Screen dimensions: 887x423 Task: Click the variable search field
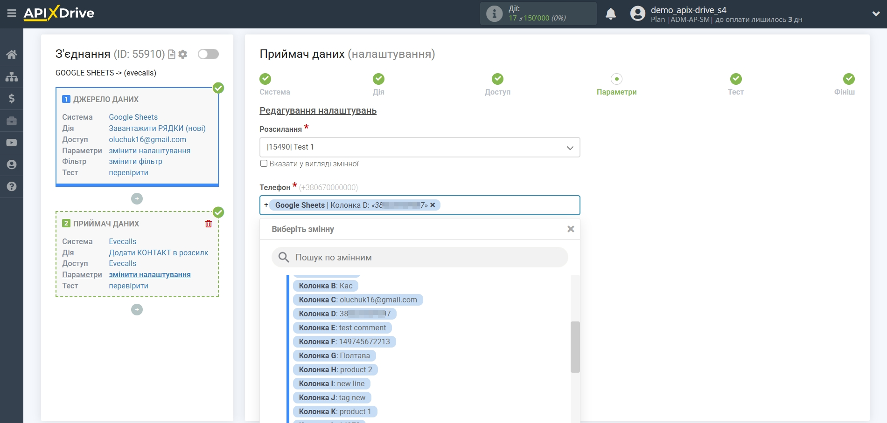click(x=419, y=257)
